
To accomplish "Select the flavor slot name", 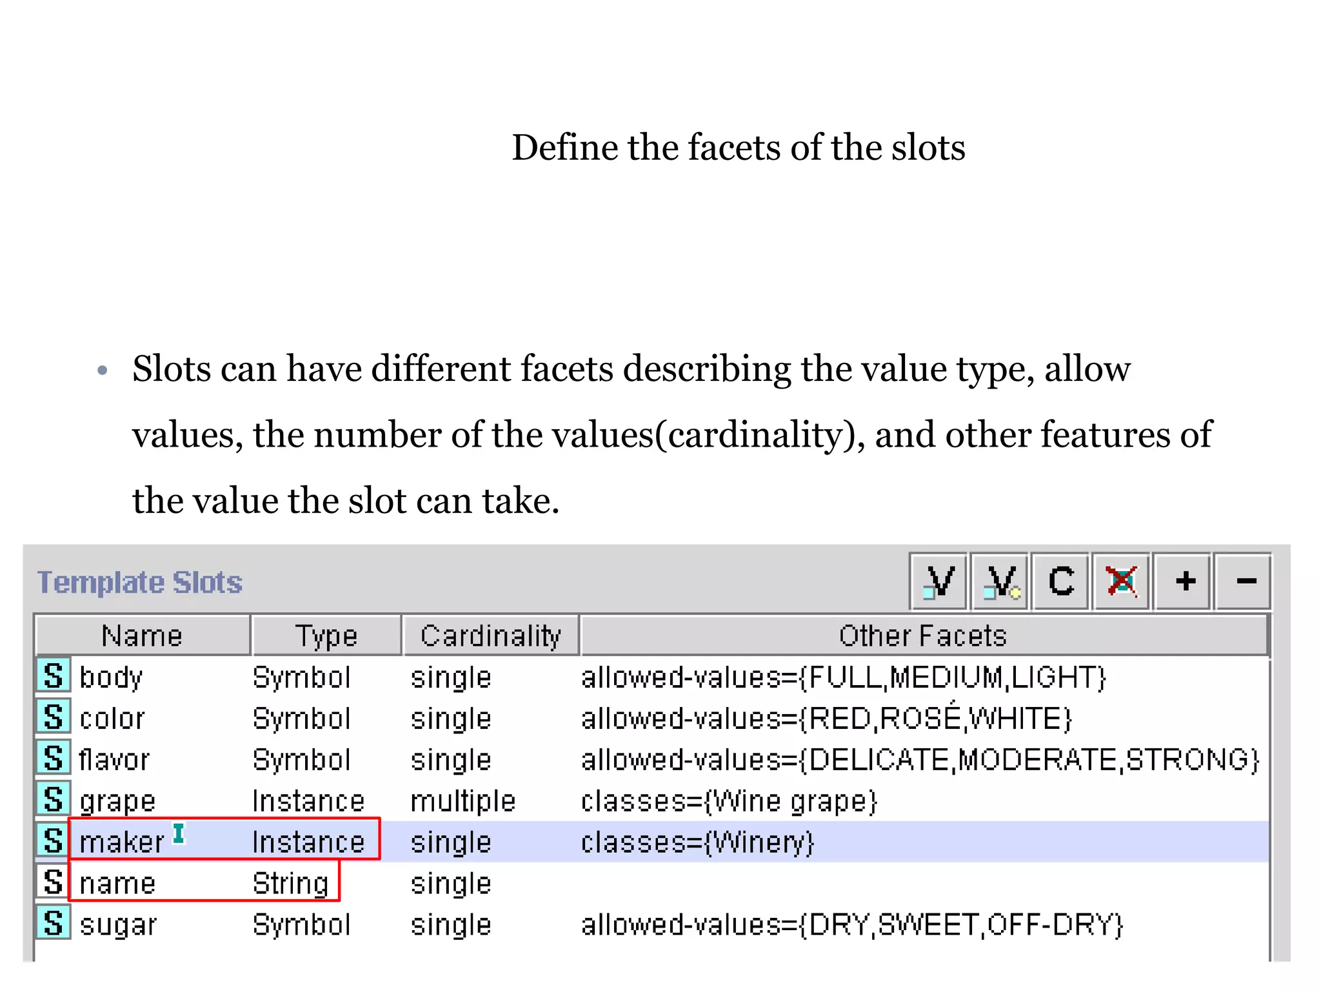I will pos(114,760).
